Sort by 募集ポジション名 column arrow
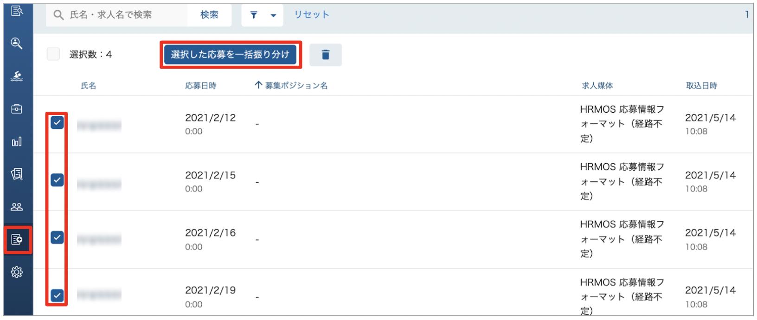The width and height of the screenshot is (757, 320). [258, 85]
